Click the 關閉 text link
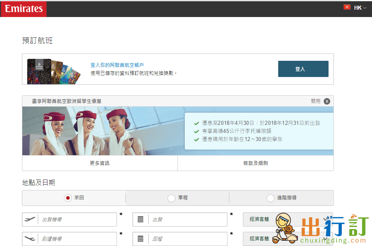 tap(316, 101)
